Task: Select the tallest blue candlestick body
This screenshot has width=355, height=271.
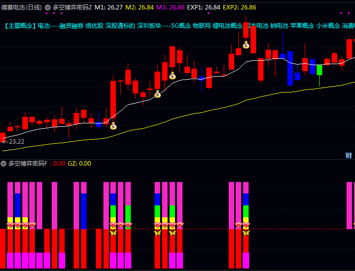Action: click(290, 69)
